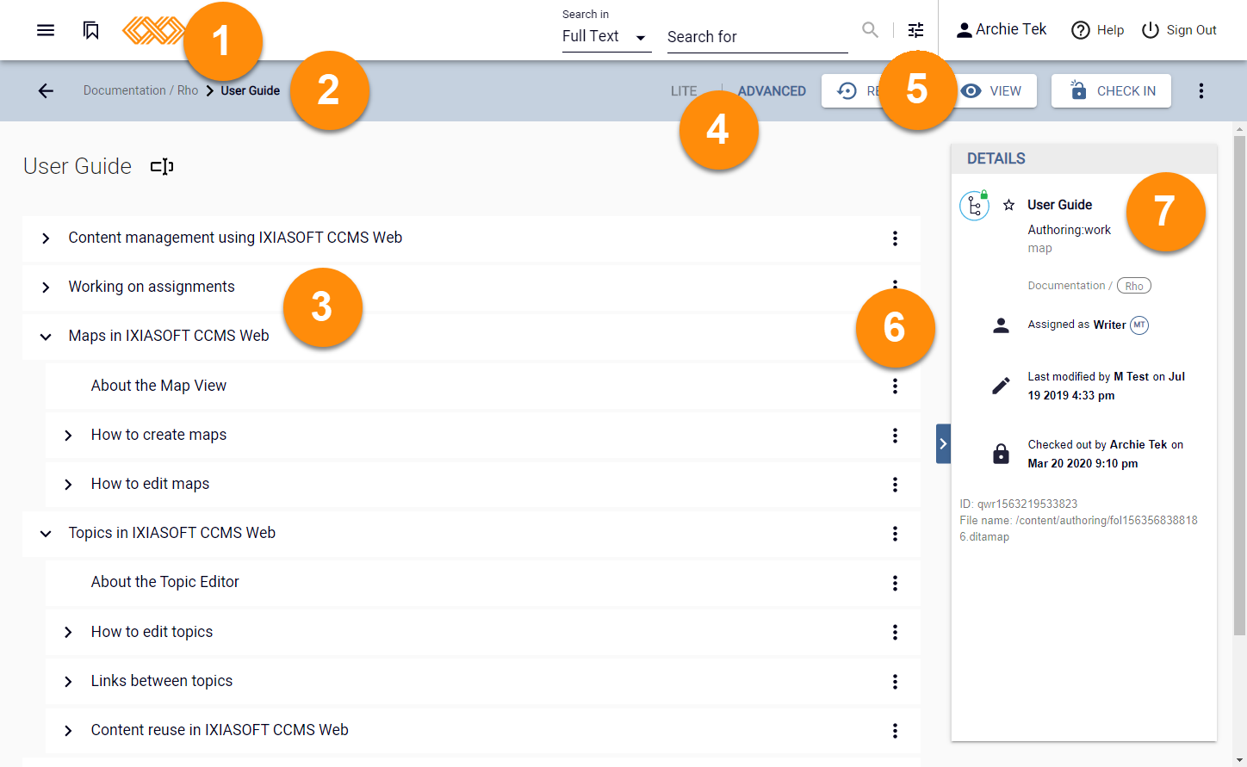The height and width of the screenshot is (767, 1247).
Task: Expand Working on assignments
Action: pyautogui.click(x=46, y=288)
